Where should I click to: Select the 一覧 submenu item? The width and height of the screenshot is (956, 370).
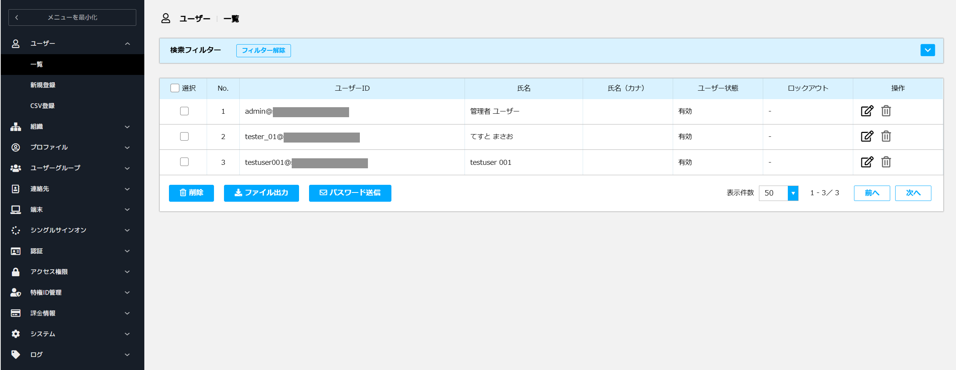[72, 64]
